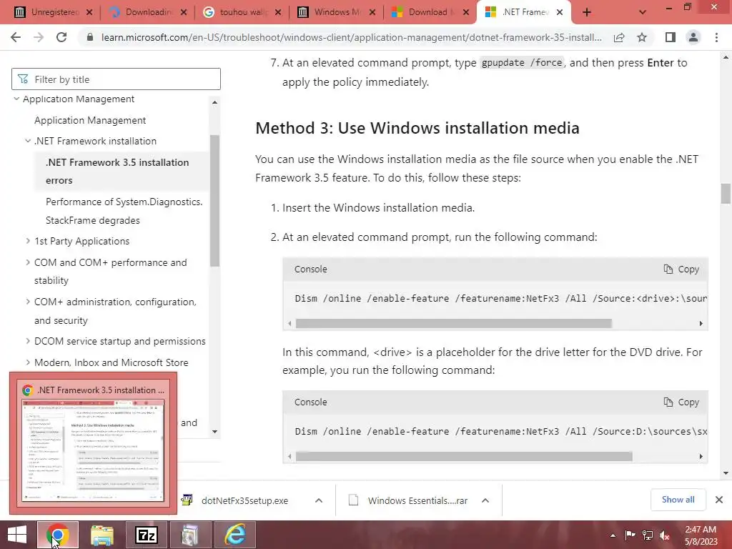Share this page via the address bar icon

(x=619, y=37)
